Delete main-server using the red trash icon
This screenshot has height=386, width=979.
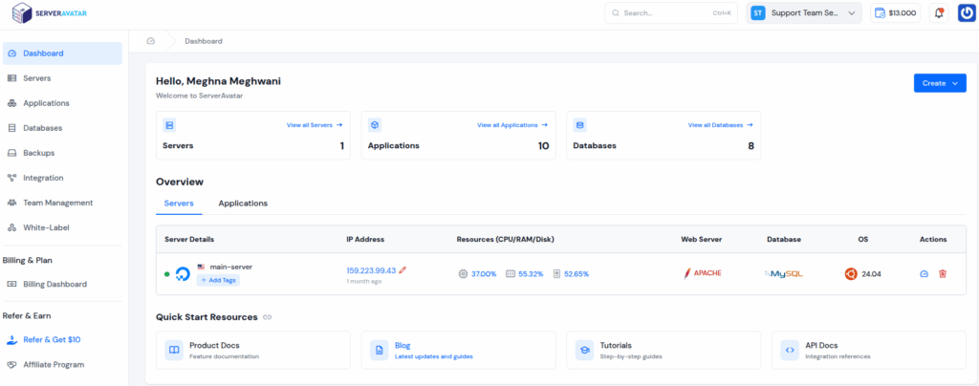tap(943, 273)
